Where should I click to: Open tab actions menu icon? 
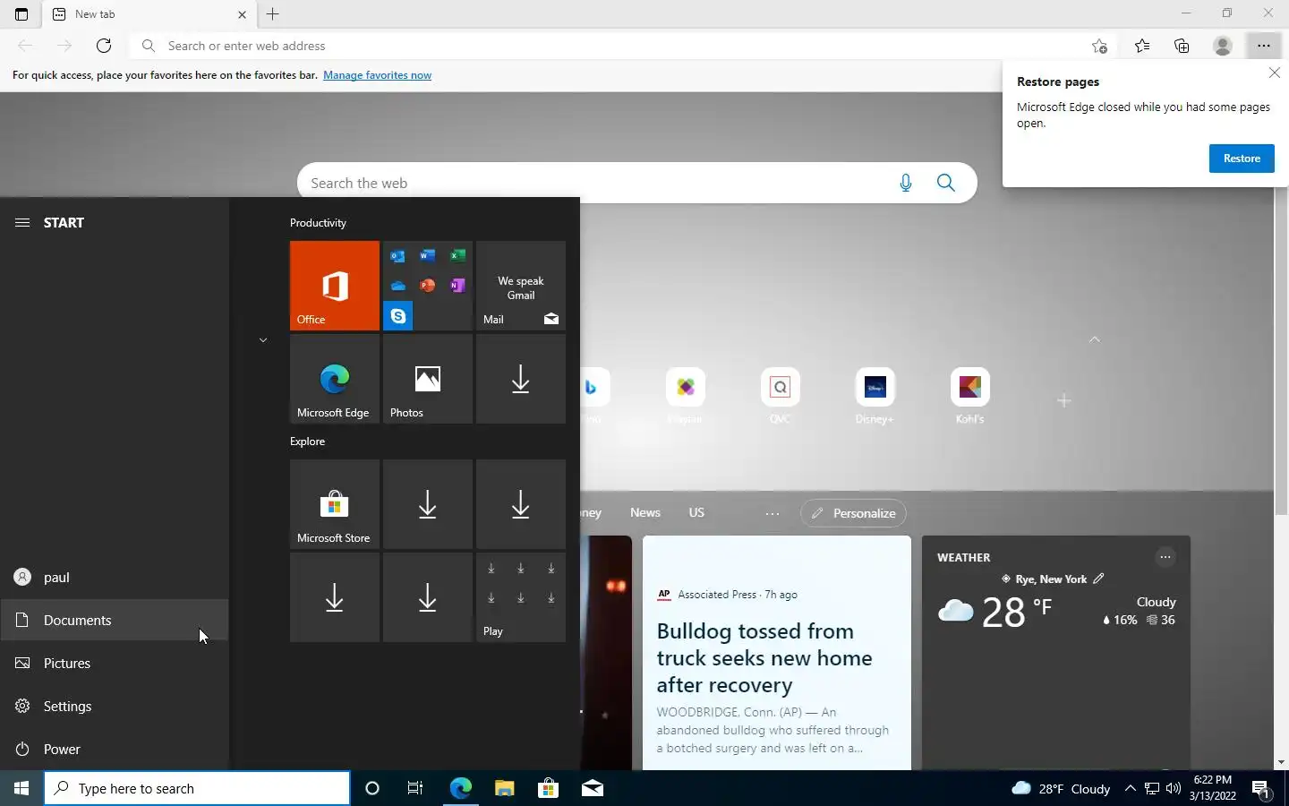pyautogui.click(x=21, y=14)
